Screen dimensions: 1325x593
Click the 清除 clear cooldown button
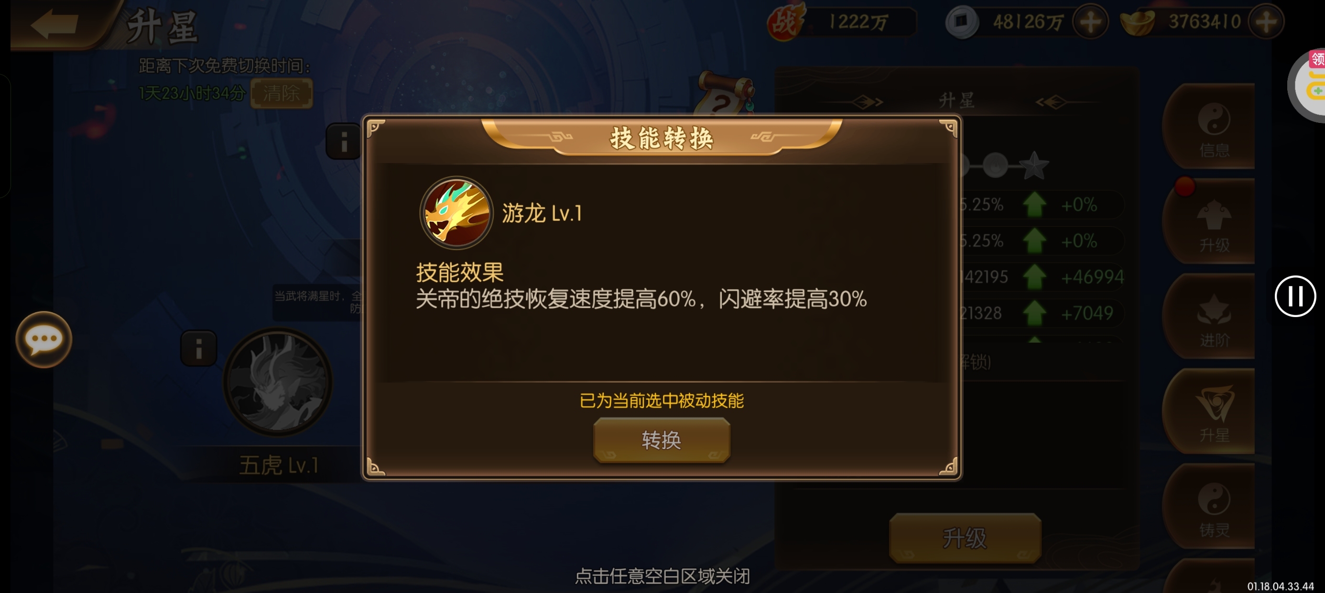(282, 93)
